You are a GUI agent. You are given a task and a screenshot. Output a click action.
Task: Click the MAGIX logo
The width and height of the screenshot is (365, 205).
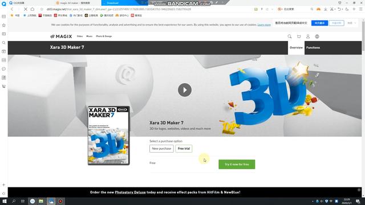61,36
